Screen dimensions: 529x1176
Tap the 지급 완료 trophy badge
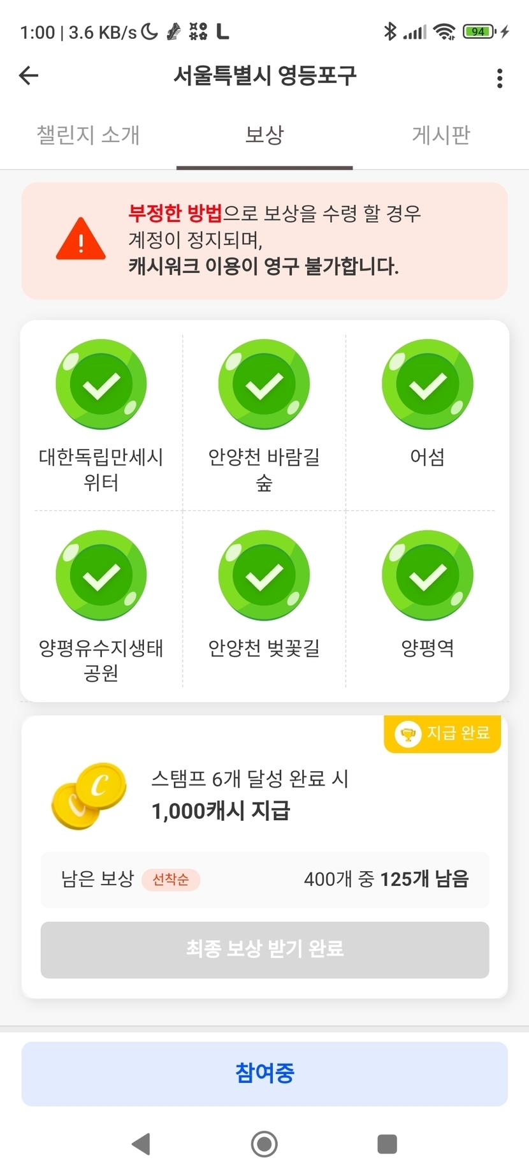coord(442,733)
